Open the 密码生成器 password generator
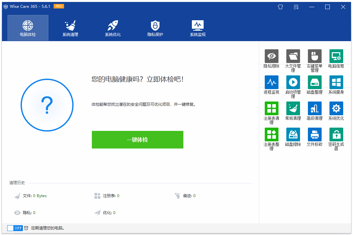 (336, 134)
